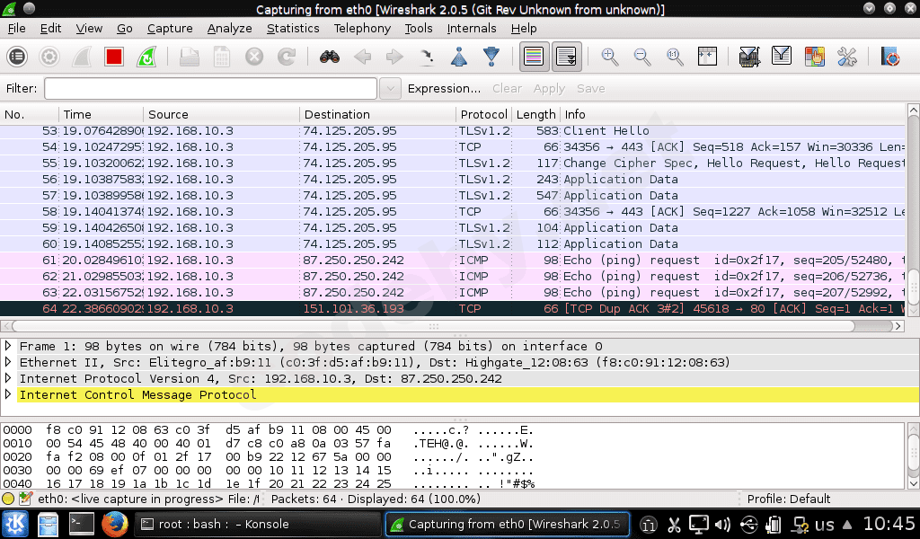Open the Telephony menu
Image resolution: width=920 pixels, height=539 pixels.
coord(362,28)
